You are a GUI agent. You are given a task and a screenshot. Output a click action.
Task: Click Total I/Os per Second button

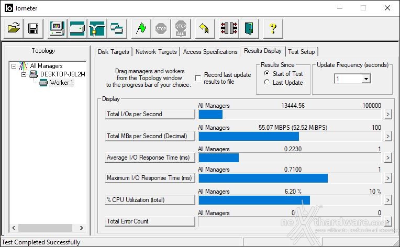click(x=150, y=114)
